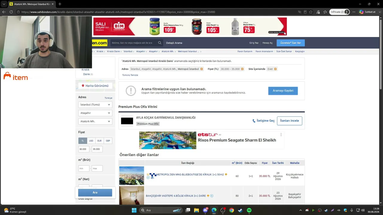Open the Windows Start menu
Screen dimensions: 383x215
coord(134,210)
